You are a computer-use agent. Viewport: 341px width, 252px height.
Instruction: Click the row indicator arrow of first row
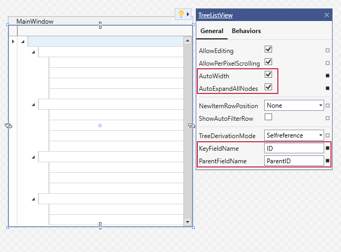point(13,41)
